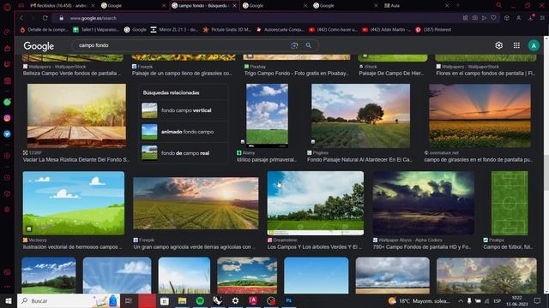The width and height of the screenshot is (549, 308).
Task: Open WhatsApp in the Opera sidebar
Action: 7,103
